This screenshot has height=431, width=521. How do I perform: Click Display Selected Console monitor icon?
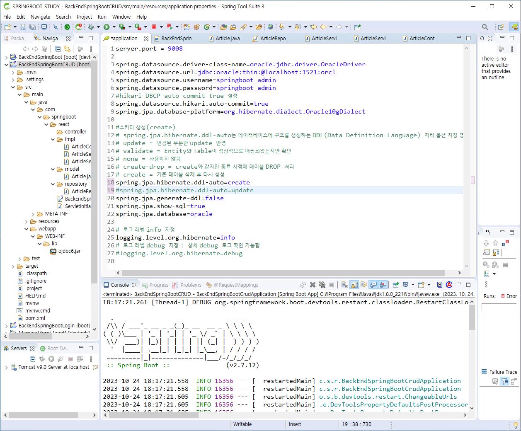[406, 285]
